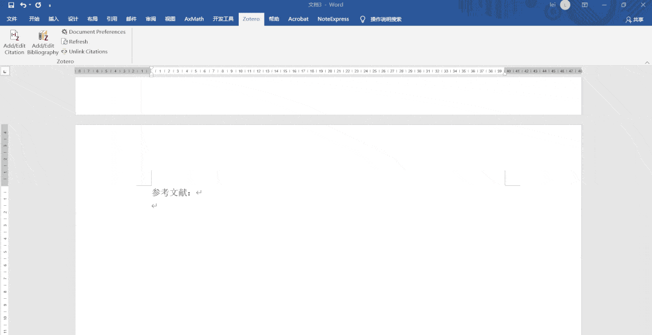Open Zotero Document Preferences
This screenshot has height=335, width=652.
(93, 32)
